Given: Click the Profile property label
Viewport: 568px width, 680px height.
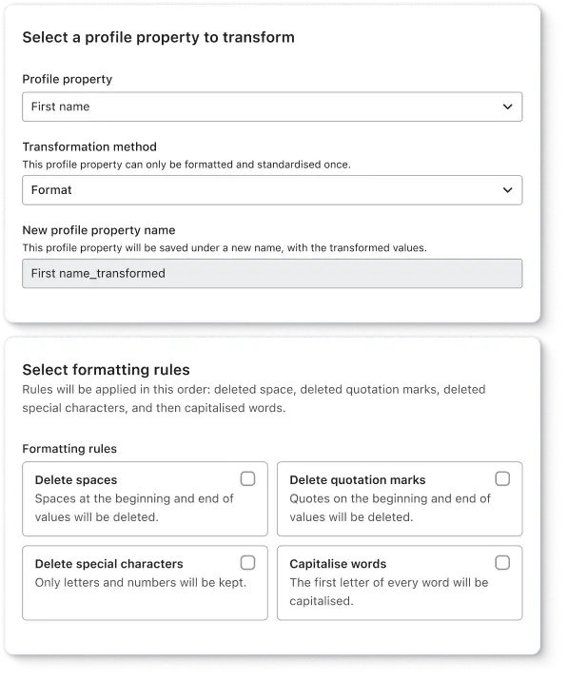Looking at the screenshot, I should [x=68, y=79].
